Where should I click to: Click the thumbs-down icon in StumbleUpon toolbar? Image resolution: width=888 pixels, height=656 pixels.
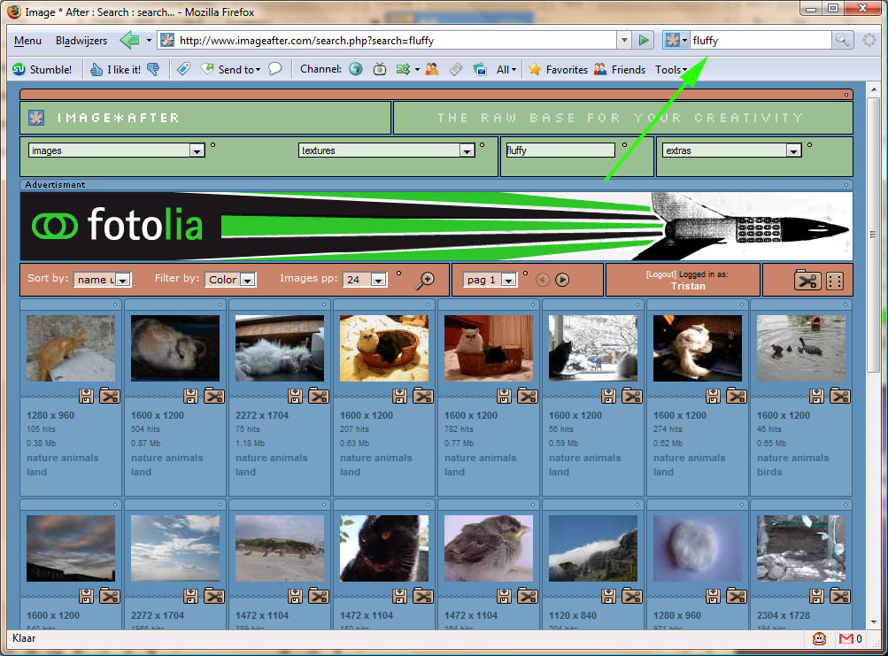[x=153, y=69]
